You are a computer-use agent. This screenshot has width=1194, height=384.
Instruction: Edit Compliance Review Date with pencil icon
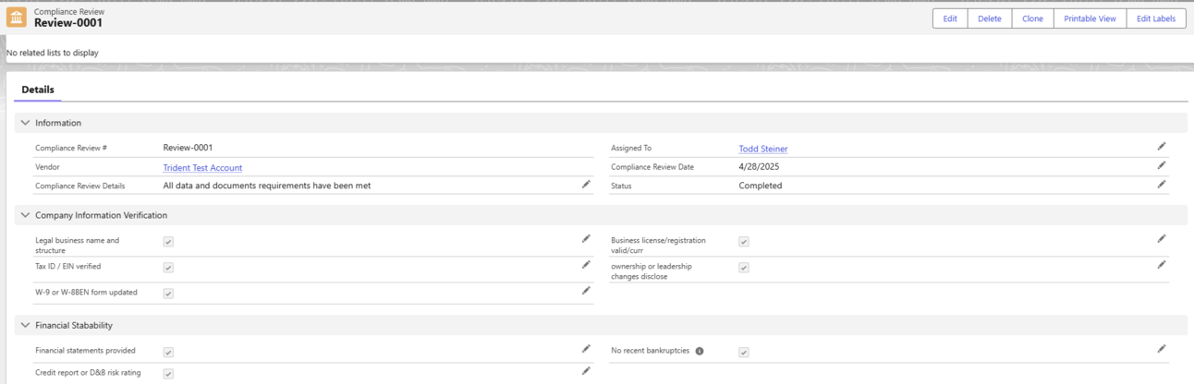pyautogui.click(x=1162, y=165)
